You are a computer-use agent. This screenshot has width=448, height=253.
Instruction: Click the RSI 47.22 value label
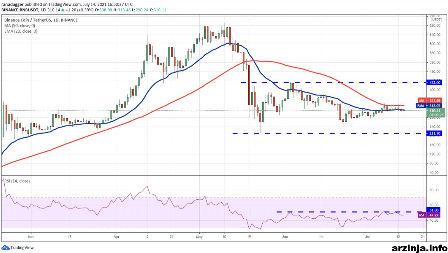(x=430, y=215)
